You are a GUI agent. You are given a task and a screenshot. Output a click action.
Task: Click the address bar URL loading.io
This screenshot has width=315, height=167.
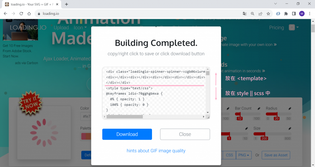coord(51,14)
